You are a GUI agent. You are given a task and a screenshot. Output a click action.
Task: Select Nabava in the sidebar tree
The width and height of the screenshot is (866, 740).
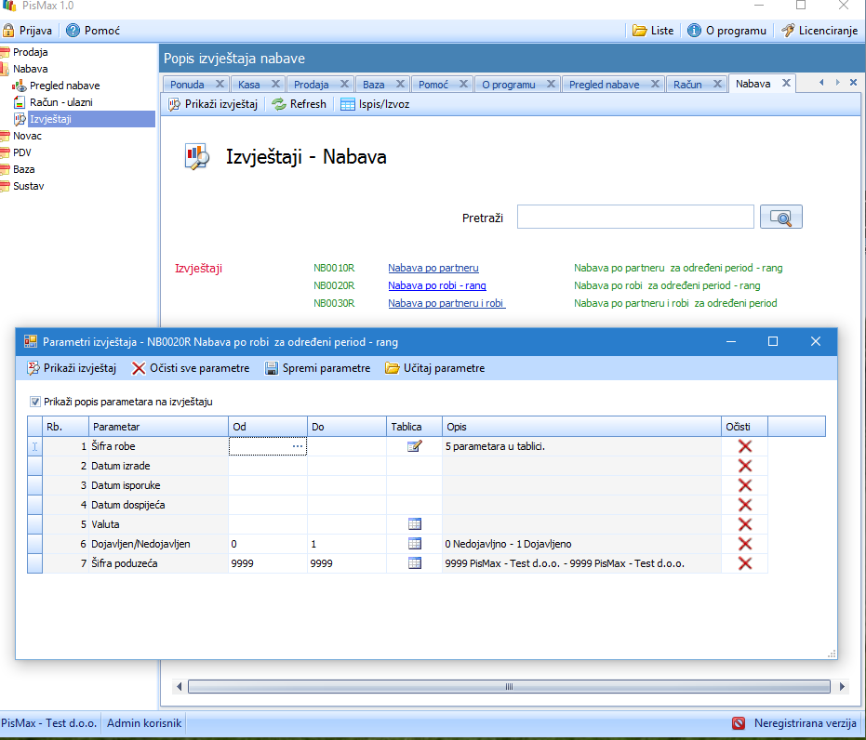[x=31, y=69]
